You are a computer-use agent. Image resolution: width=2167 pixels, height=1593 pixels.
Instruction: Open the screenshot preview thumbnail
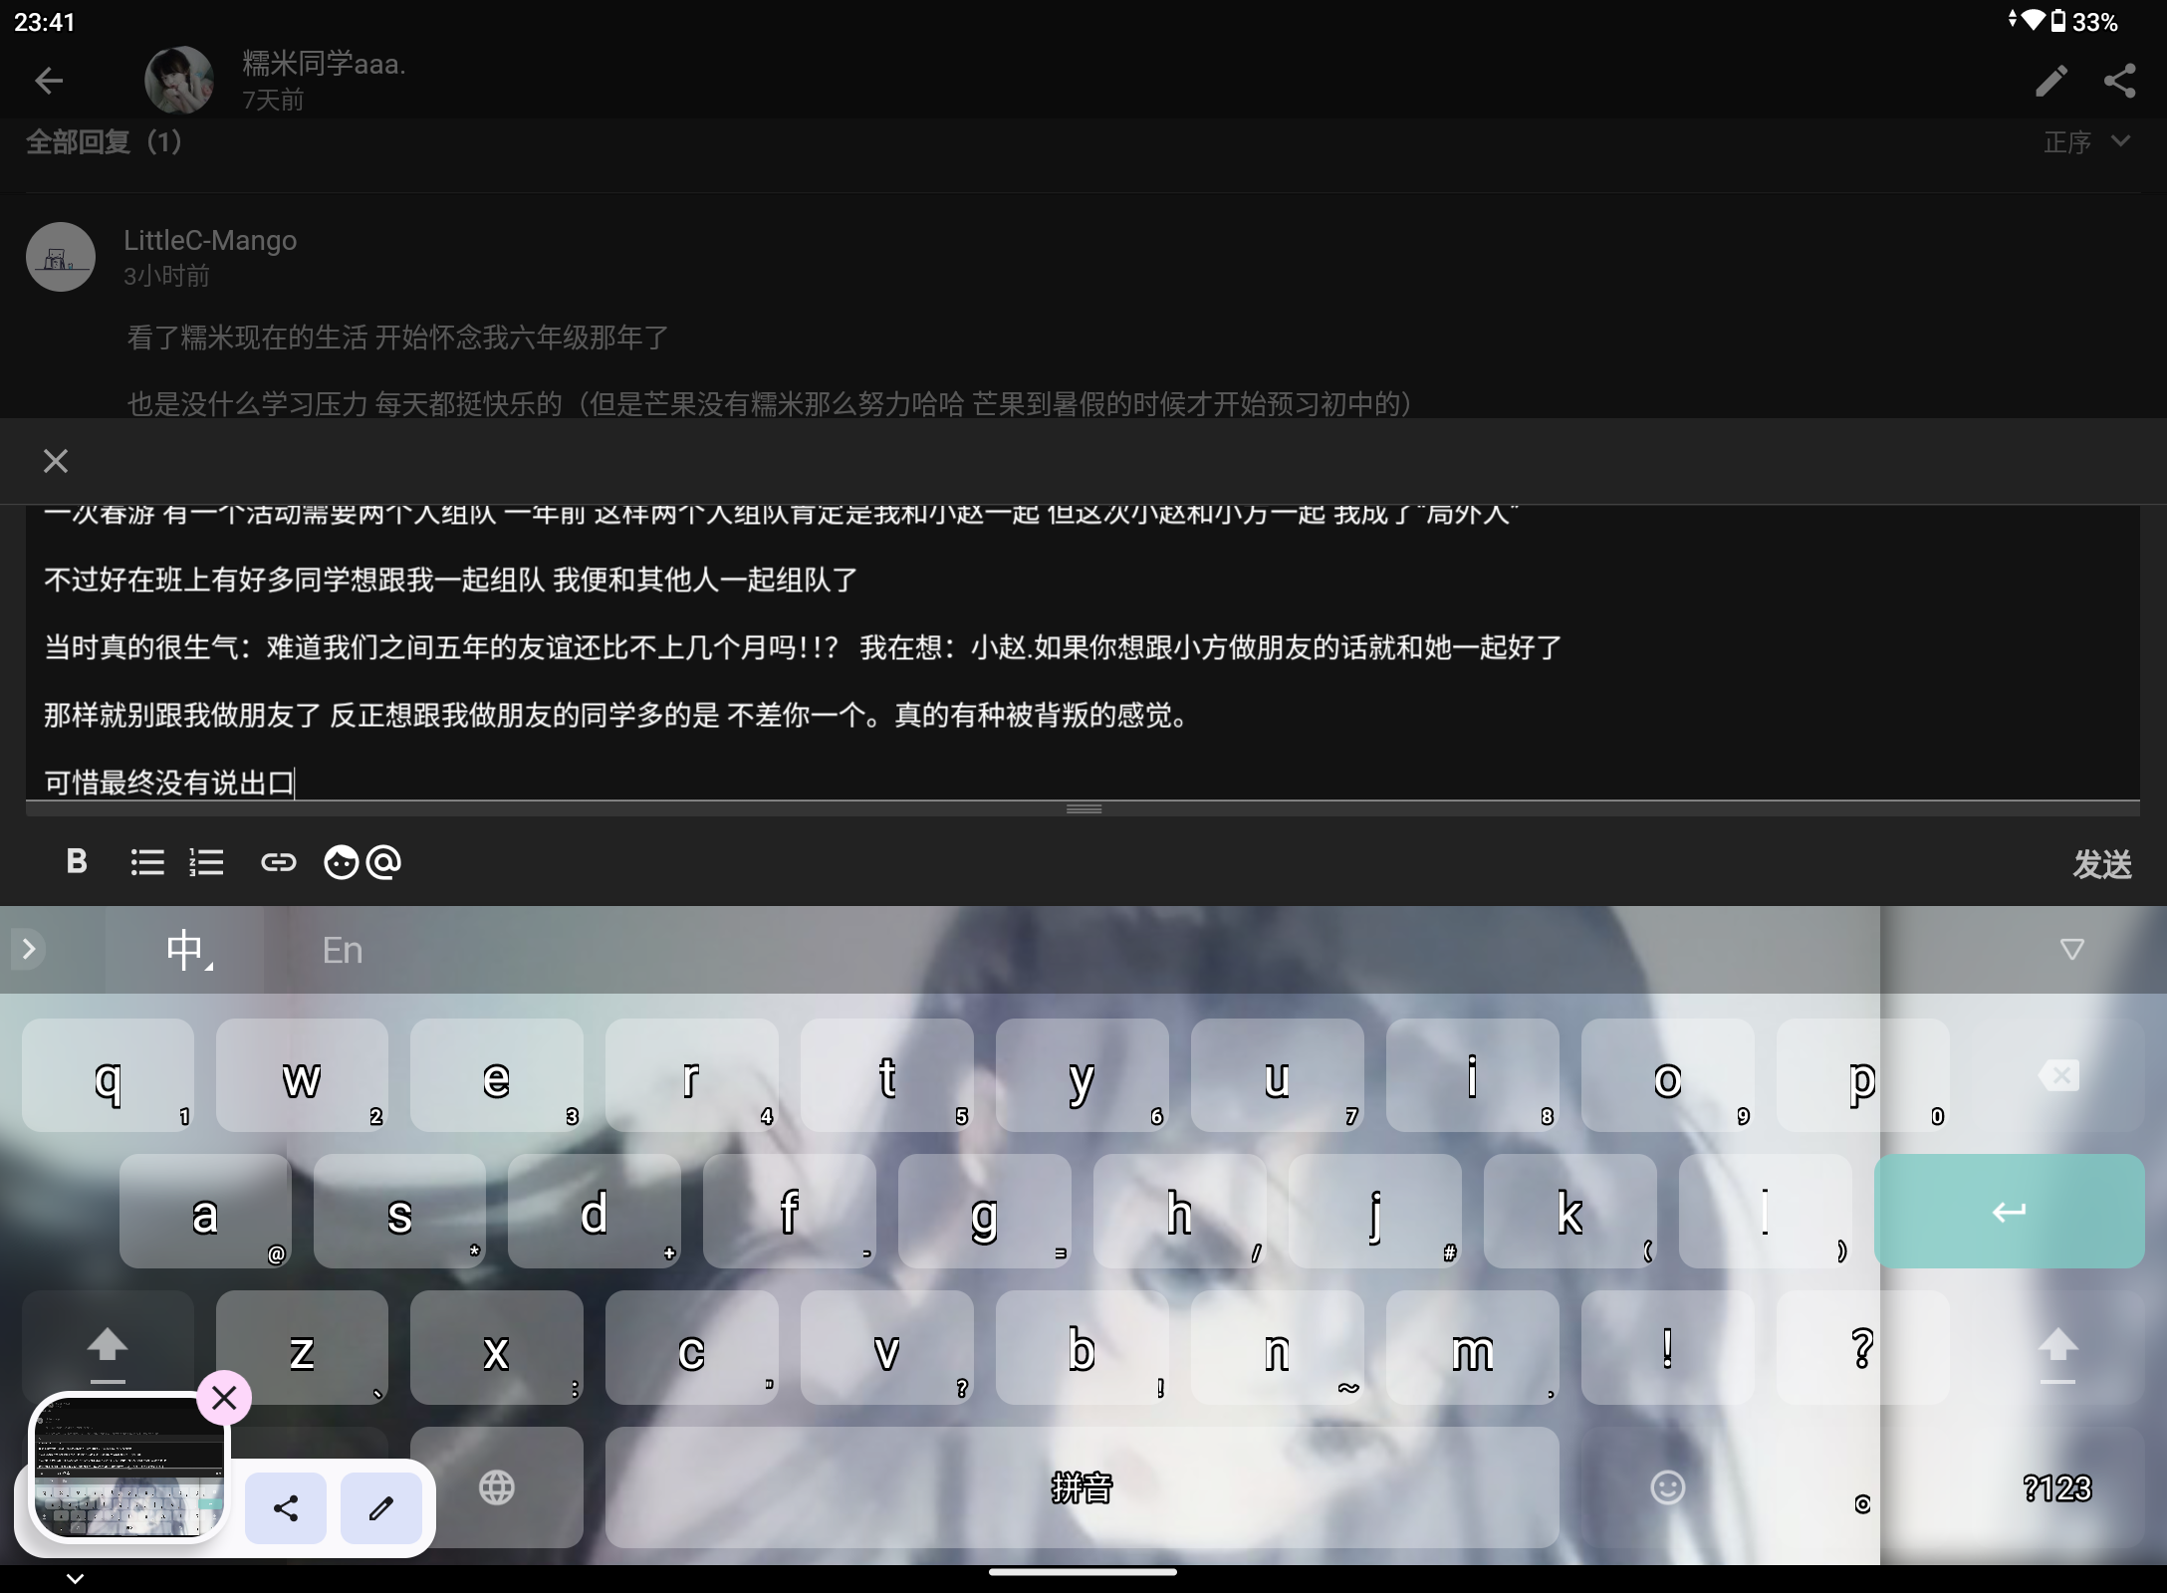128,1468
